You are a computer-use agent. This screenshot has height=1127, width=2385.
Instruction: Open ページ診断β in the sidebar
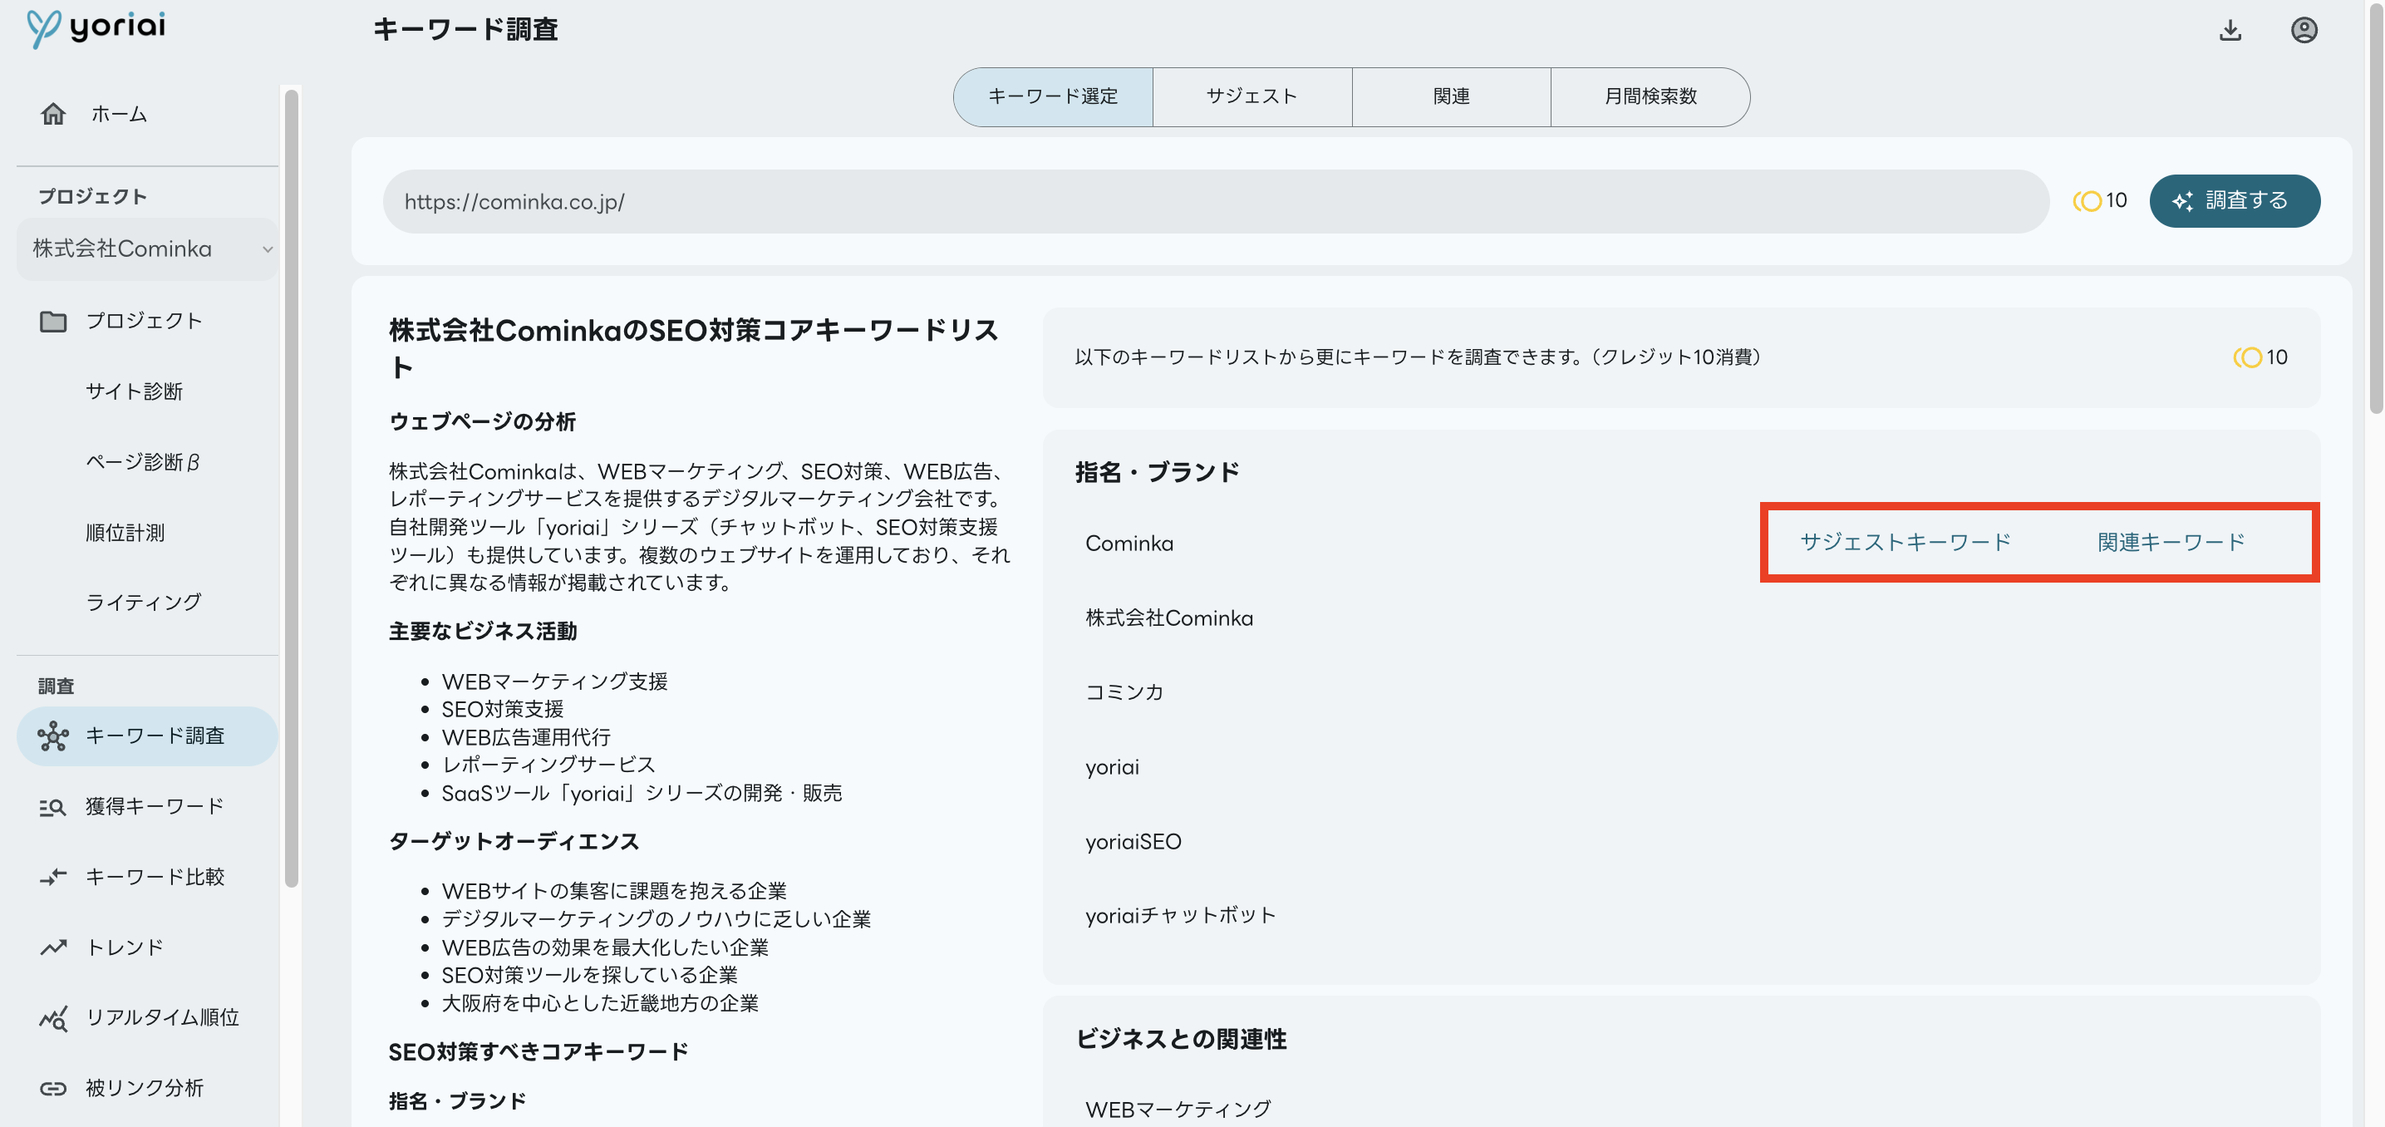click(143, 462)
